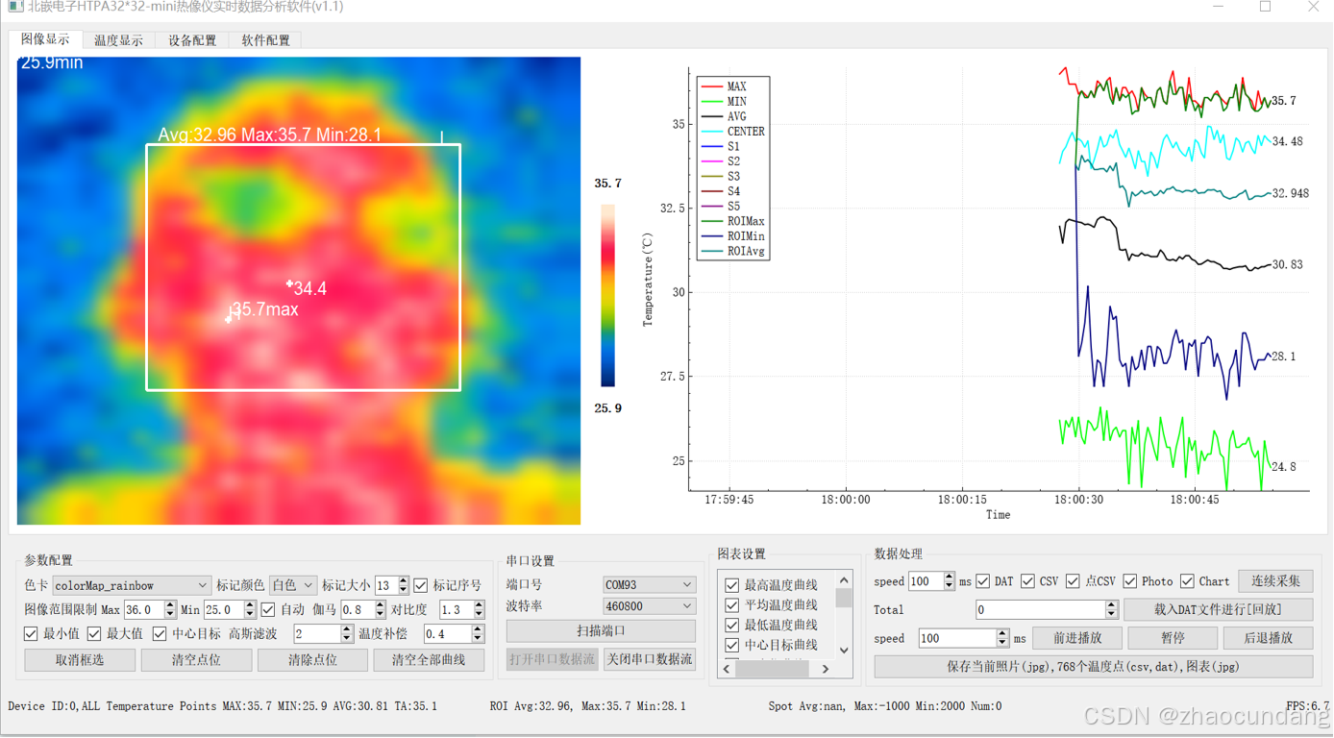Viewport: 1334px width, 738px height.
Task: Select the 软件配置 tab
Action: click(265, 40)
